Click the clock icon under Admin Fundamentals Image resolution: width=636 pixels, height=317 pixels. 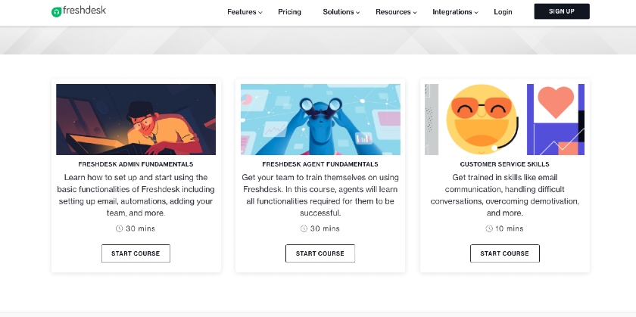120,228
